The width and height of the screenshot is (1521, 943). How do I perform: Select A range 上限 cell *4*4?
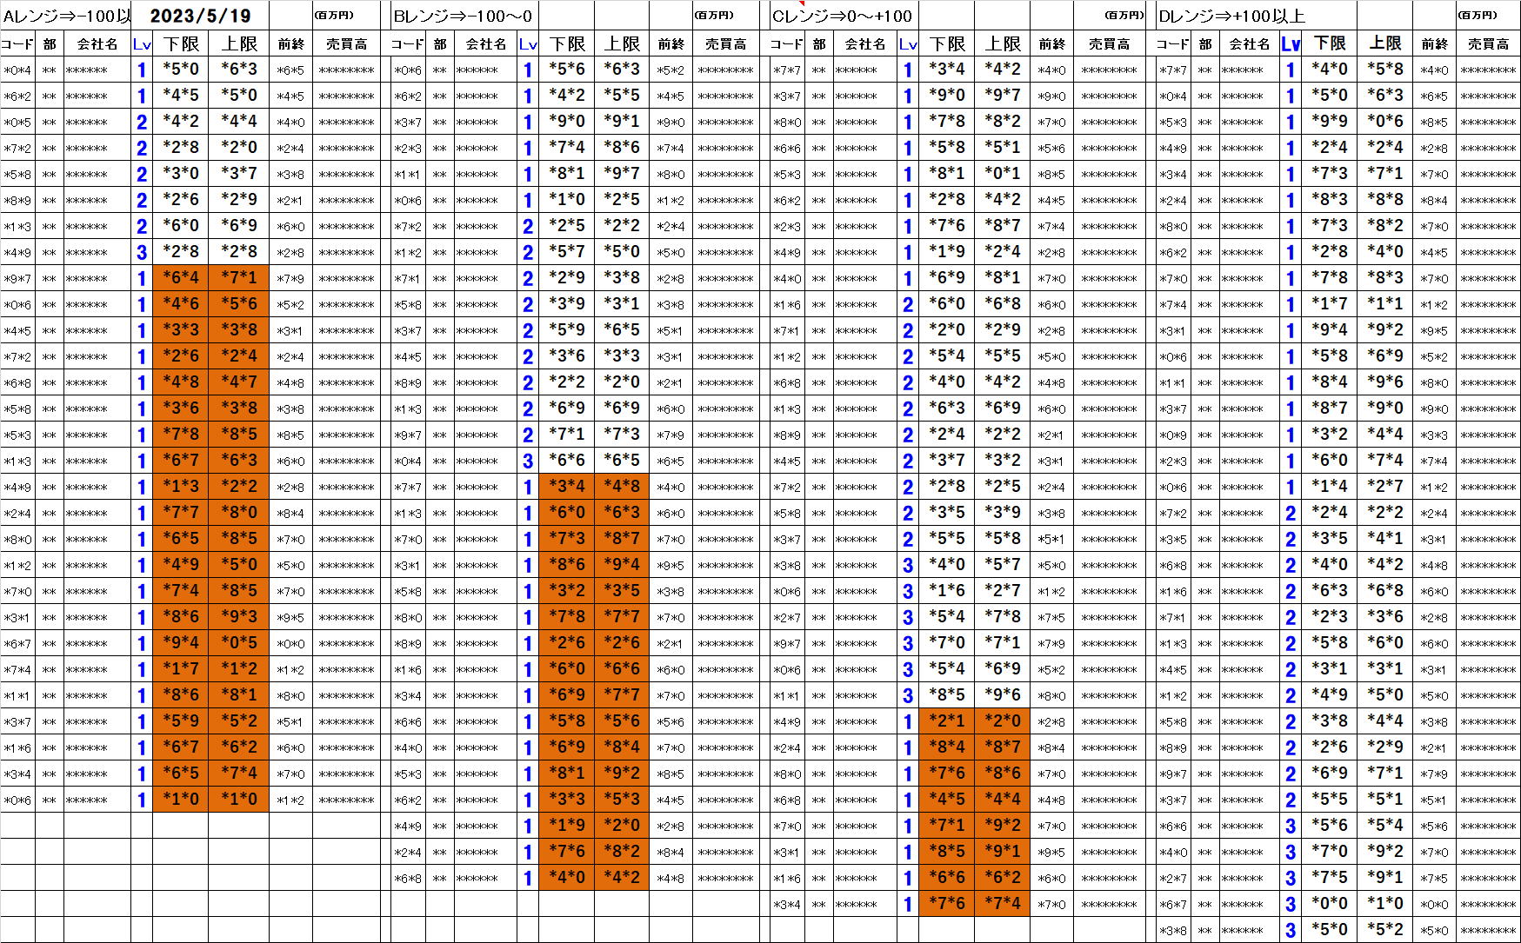(239, 122)
